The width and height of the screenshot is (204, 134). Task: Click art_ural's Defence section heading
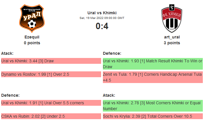tap(112, 53)
